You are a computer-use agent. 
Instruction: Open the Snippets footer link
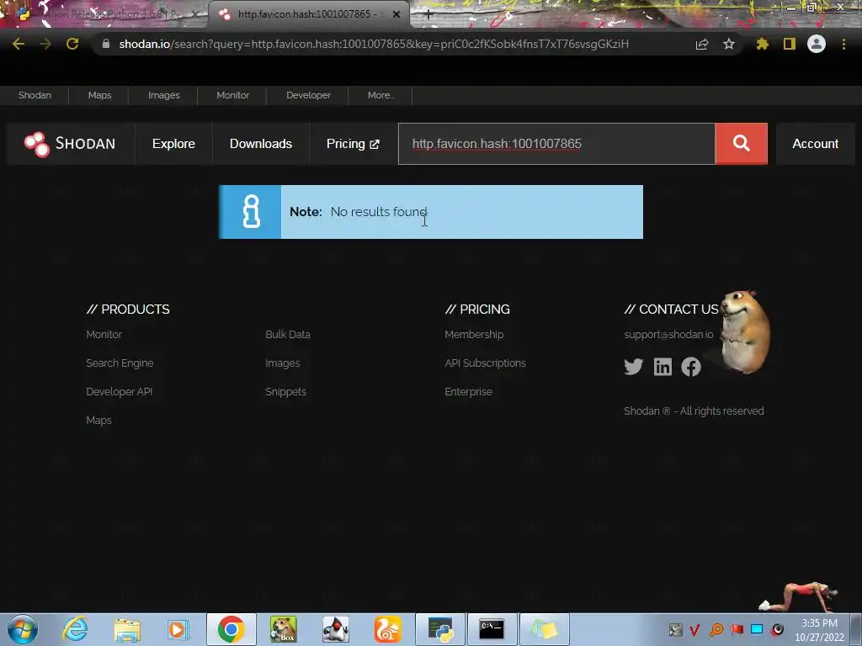[x=286, y=392]
